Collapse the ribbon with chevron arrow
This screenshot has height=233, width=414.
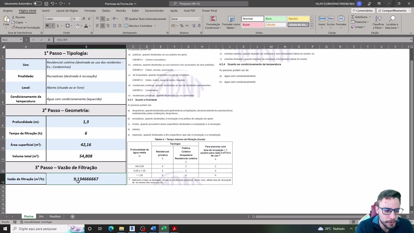pyautogui.click(x=411, y=33)
